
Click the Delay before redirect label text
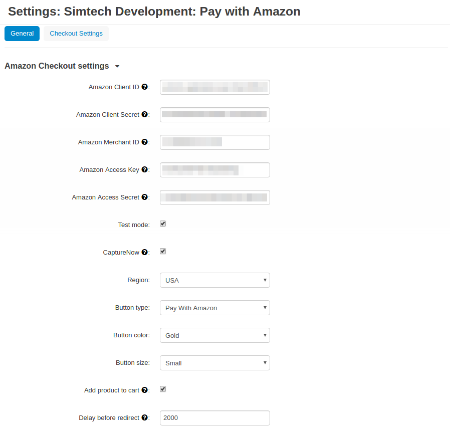coord(109,417)
